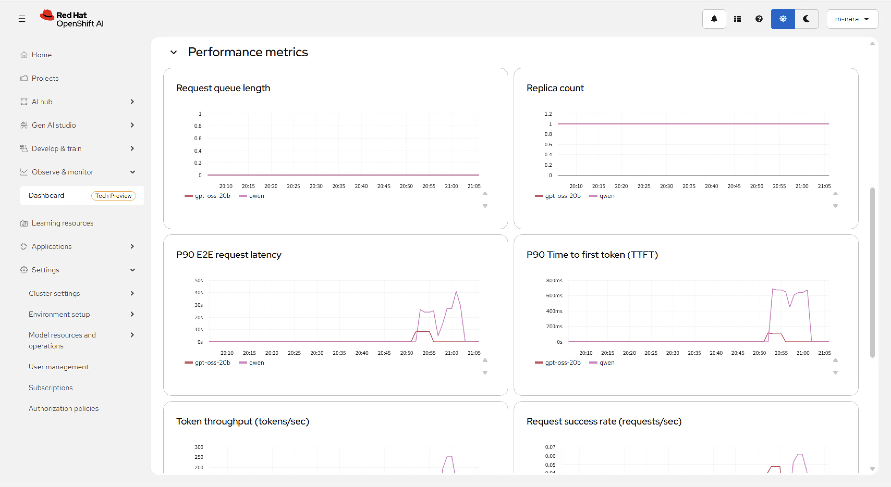891x487 pixels.
Task: Toggle qwen series in Replica count
Action: [x=602, y=196]
